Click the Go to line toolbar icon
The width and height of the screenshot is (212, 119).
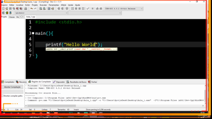(x=53, y=9)
